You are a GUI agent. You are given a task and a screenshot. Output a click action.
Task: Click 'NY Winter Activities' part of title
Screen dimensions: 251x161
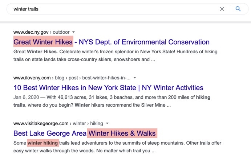tap(173, 88)
